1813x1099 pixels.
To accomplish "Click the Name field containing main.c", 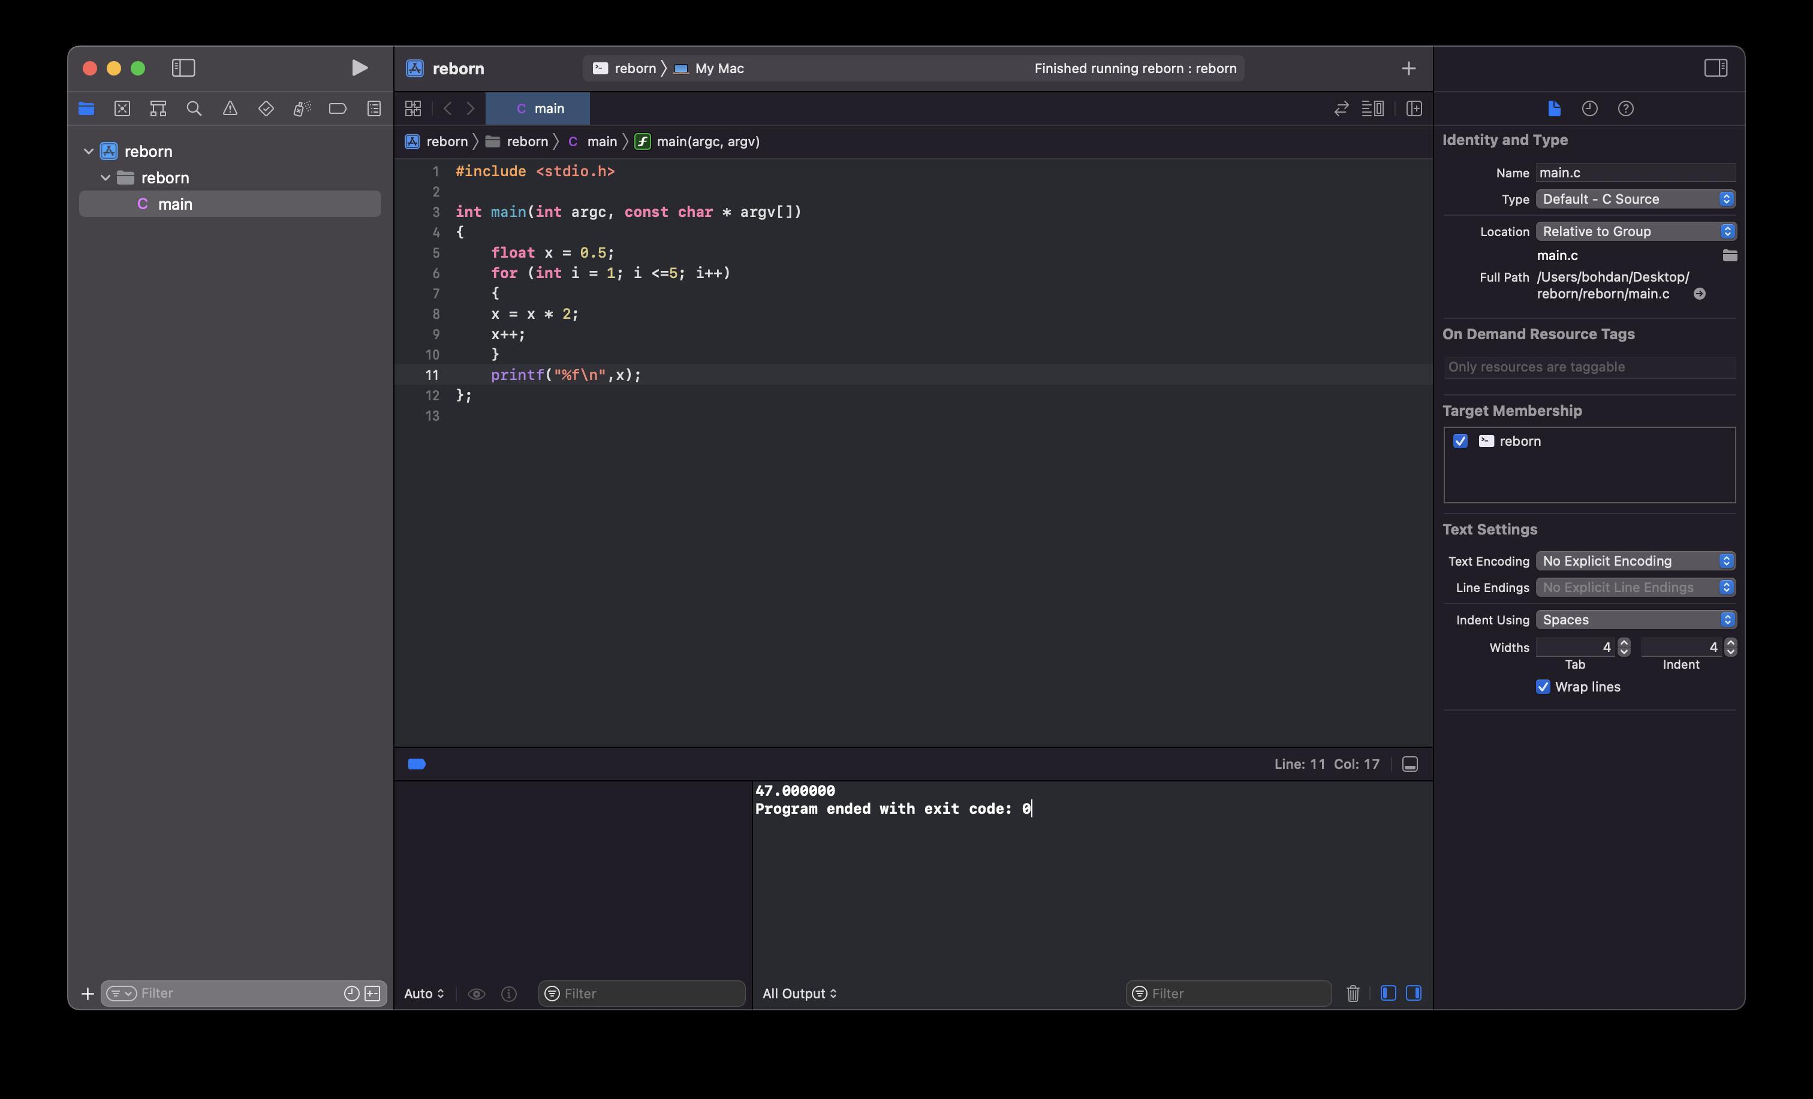I will point(1635,173).
